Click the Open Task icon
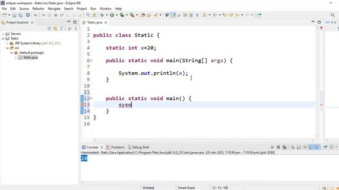 click(149, 15)
